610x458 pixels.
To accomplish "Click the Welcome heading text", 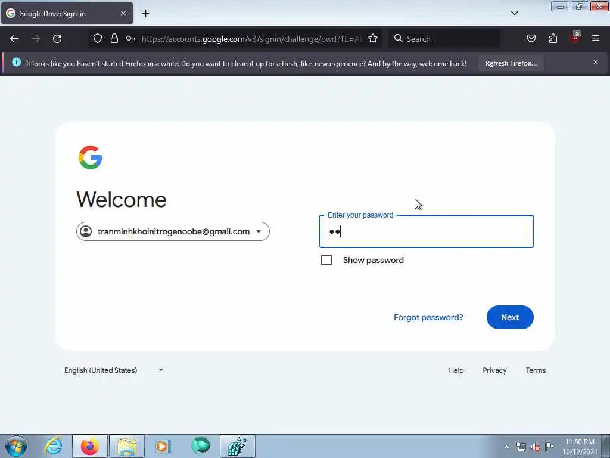I will point(122,200).
